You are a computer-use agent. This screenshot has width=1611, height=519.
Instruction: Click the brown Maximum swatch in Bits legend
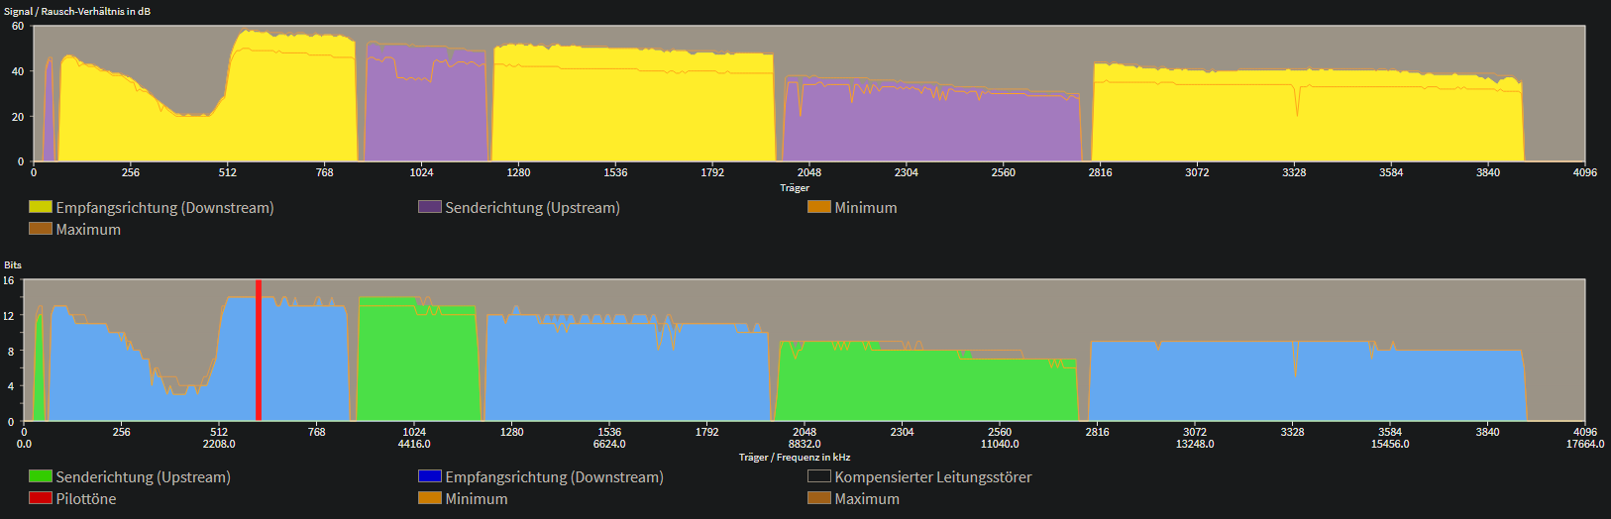pos(819,498)
